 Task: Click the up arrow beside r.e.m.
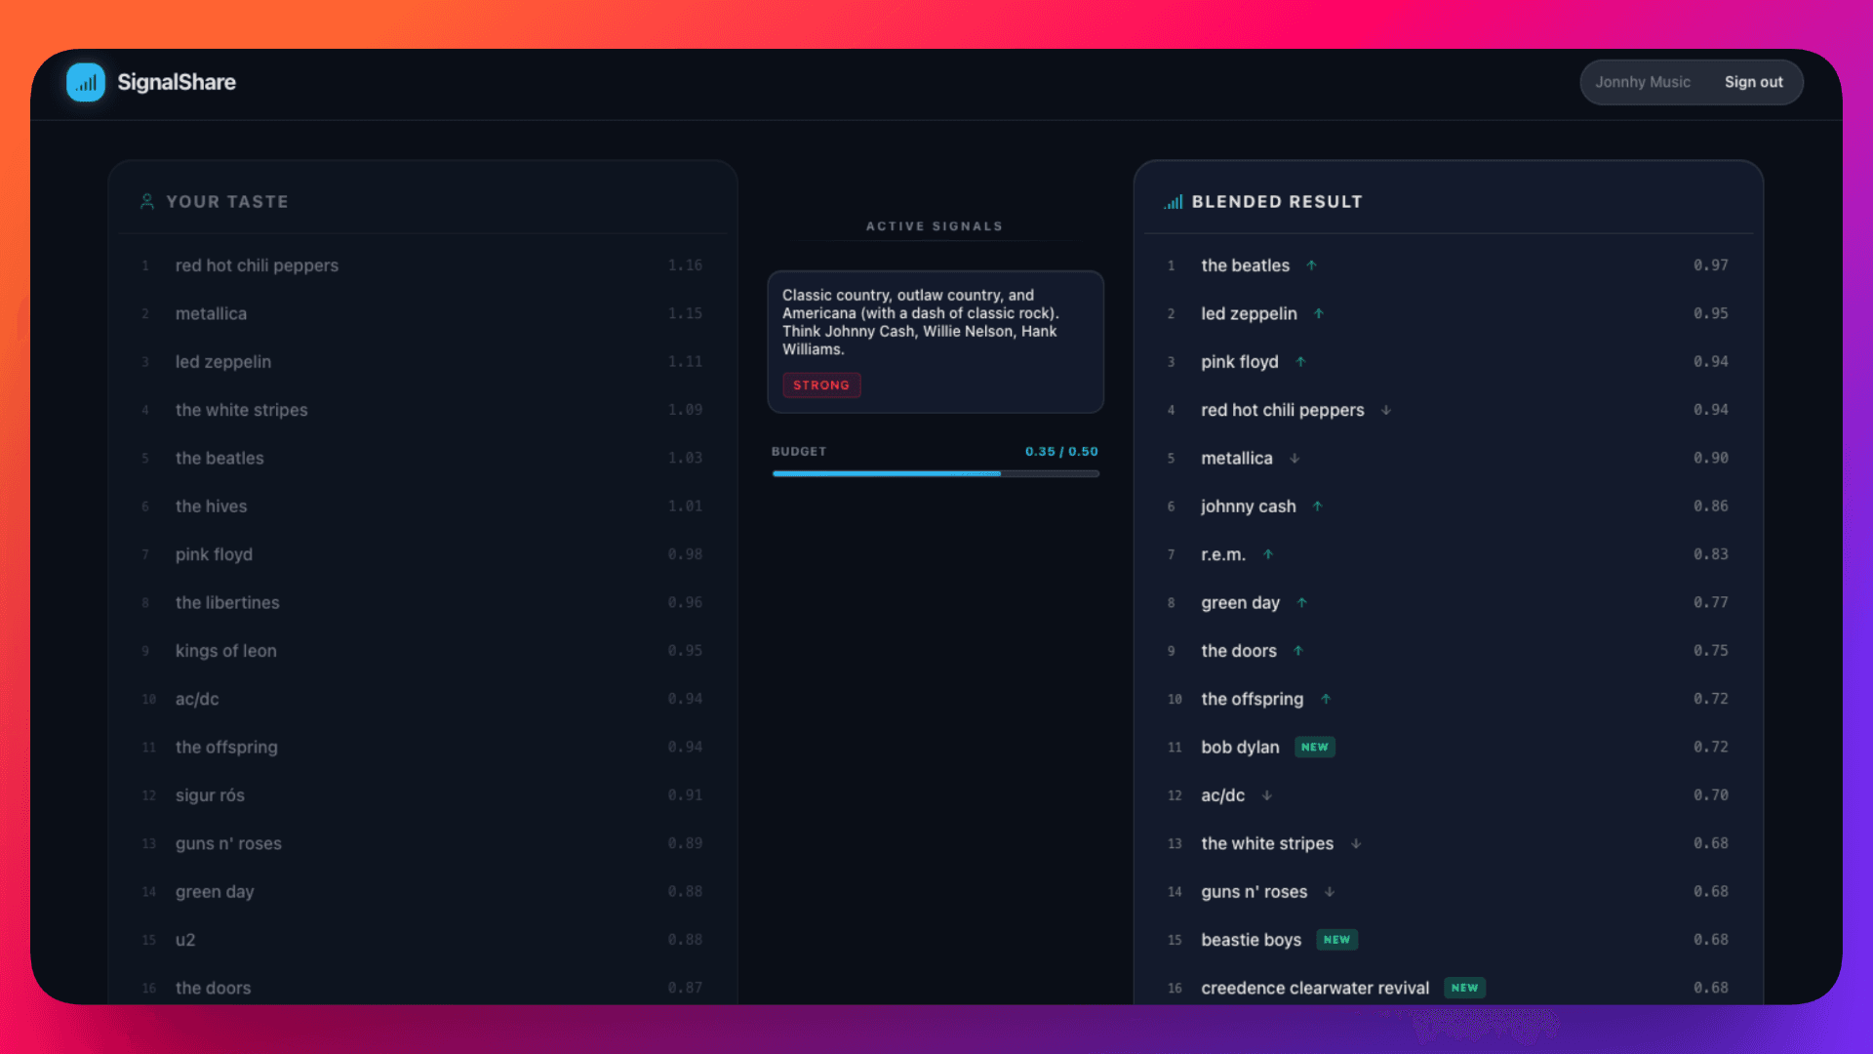1268,554
